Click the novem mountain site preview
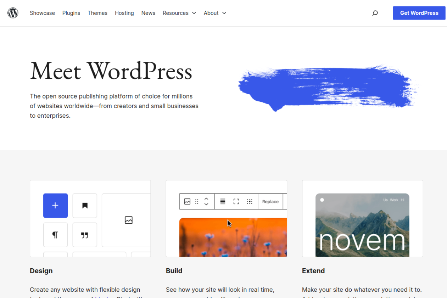This screenshot has width=447, height=298. (362, 225)
